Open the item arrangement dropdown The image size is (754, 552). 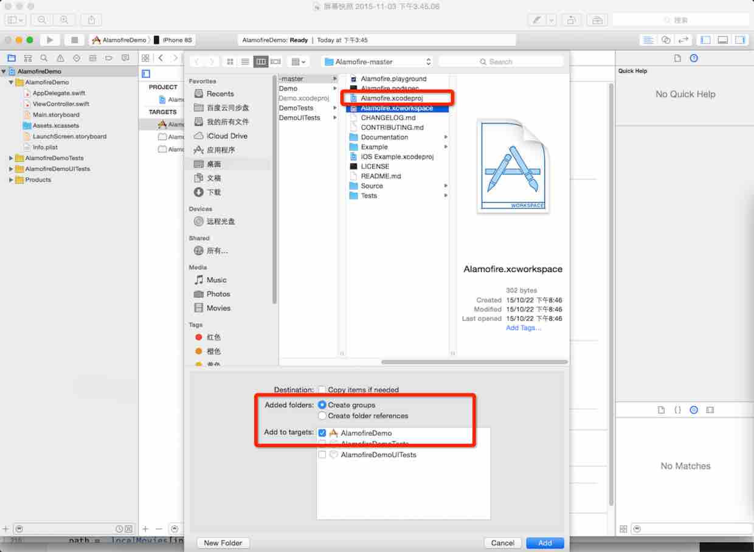(297, 61)
